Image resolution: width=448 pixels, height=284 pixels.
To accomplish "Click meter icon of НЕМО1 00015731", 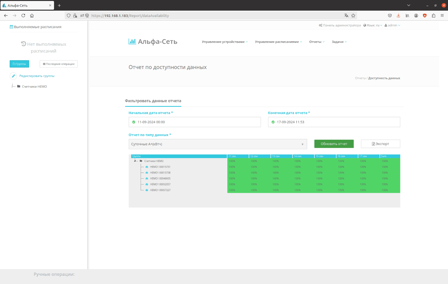I will coord(147,167).
